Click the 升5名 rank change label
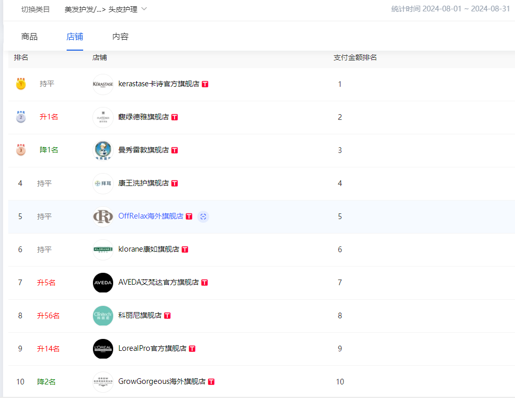Viewport: 515px width, 402px height. coord(46,283)
